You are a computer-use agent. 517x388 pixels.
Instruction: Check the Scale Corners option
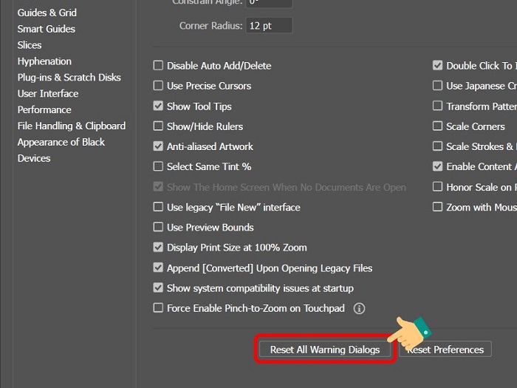(438, 126)
